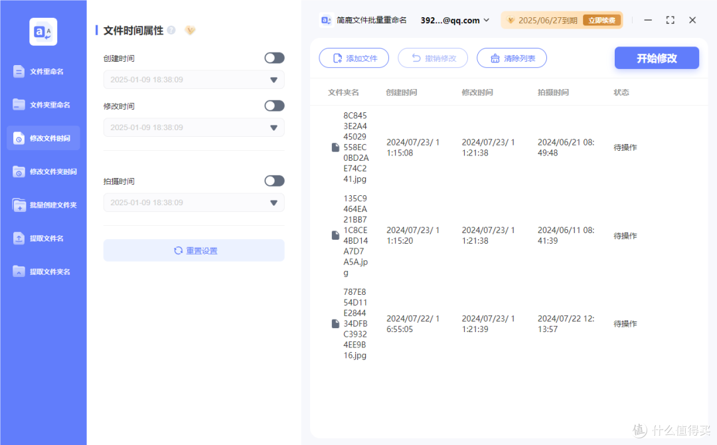The width and height of the screenshot is (717, 445).
Task: Click the 文件夹重命名 folder icon
Action: [19, 105]
